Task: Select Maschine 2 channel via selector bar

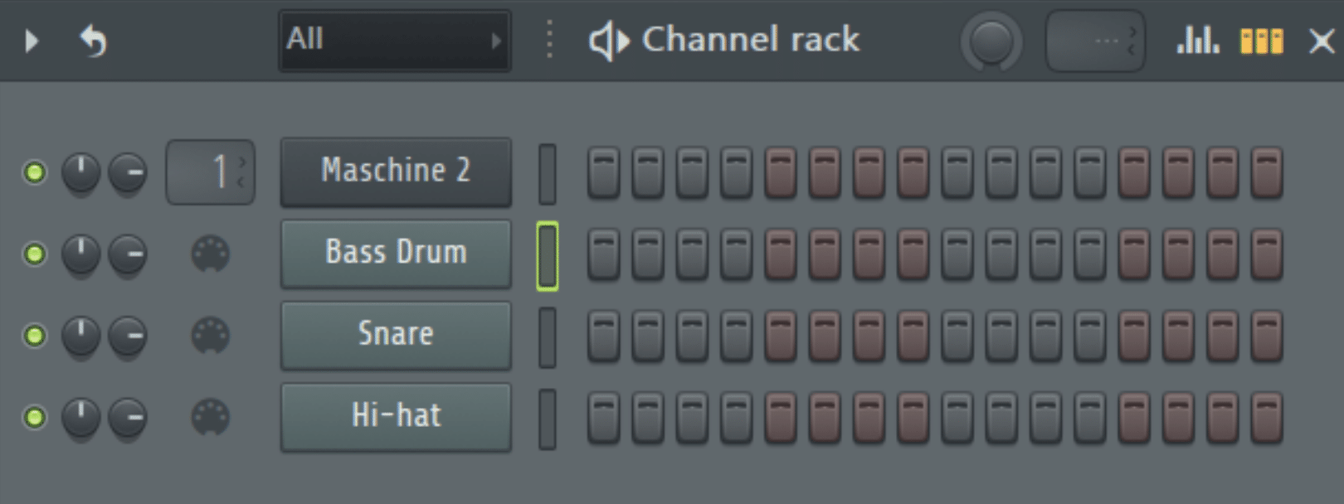Action: coord(548,174)
